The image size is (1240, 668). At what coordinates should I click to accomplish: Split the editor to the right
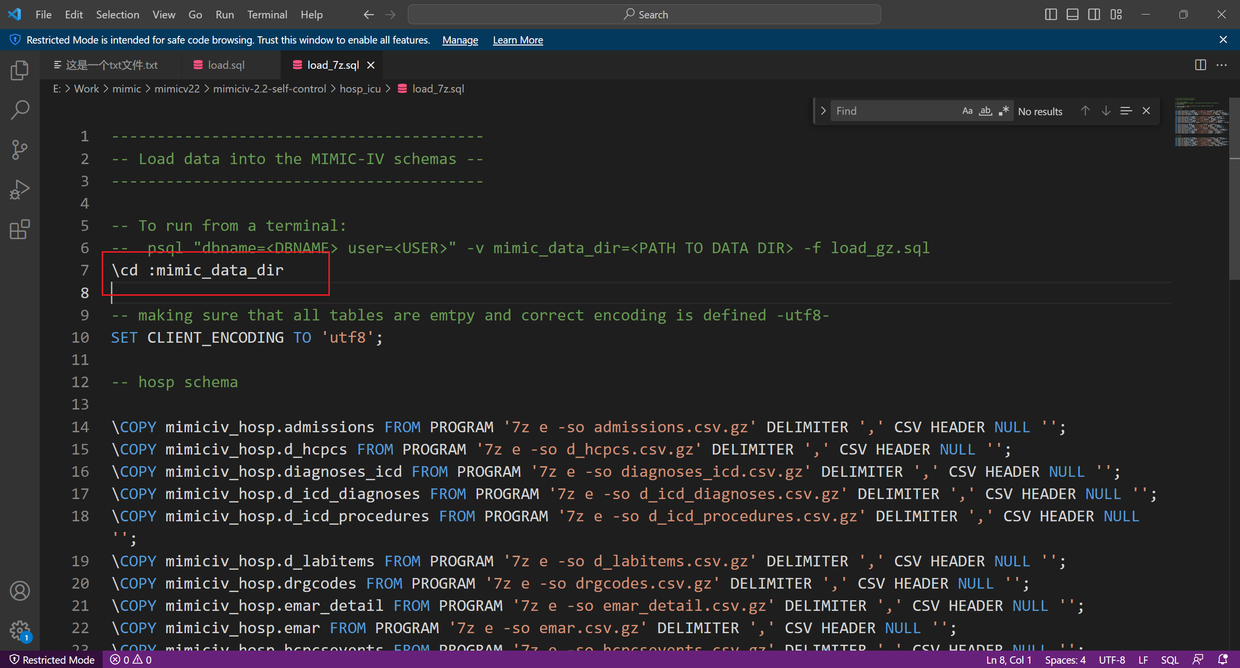(x=1200, y=65)
